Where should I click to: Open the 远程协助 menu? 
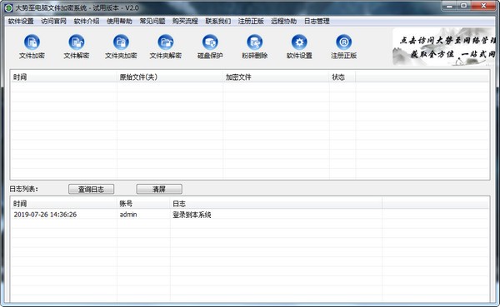(284, 21)
